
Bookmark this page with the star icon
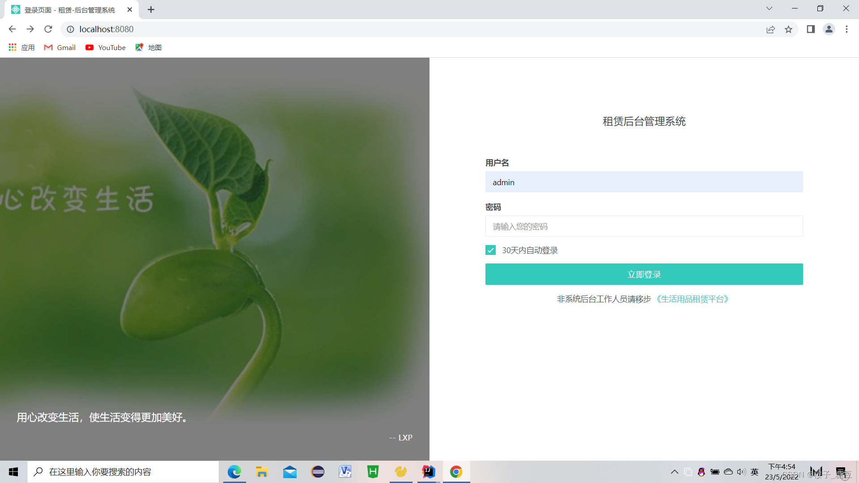788,30
